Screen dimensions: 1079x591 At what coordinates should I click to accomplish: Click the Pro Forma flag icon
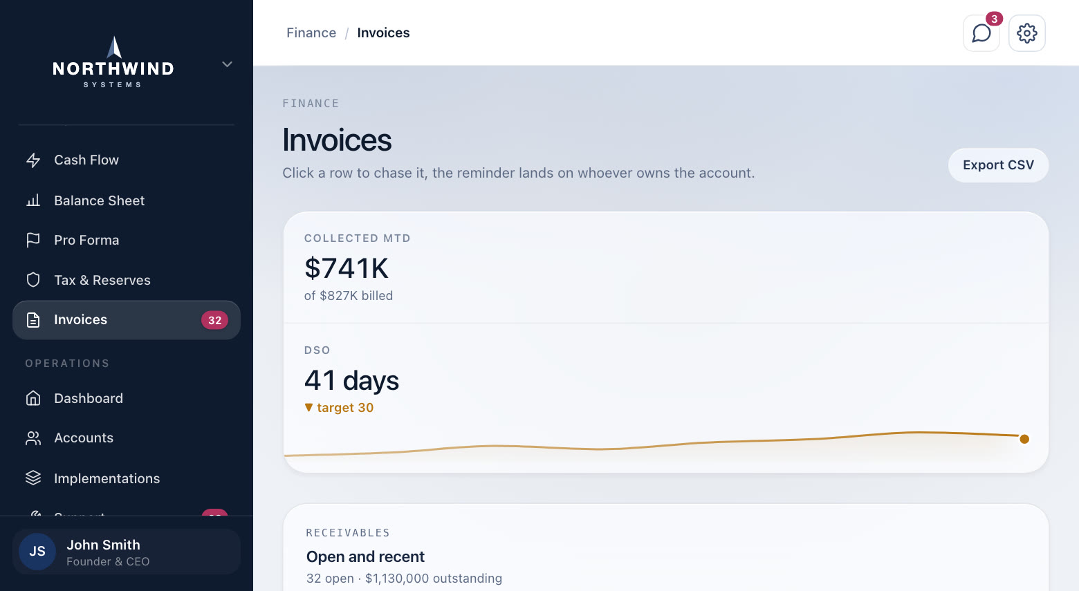(x=33, y=240)
